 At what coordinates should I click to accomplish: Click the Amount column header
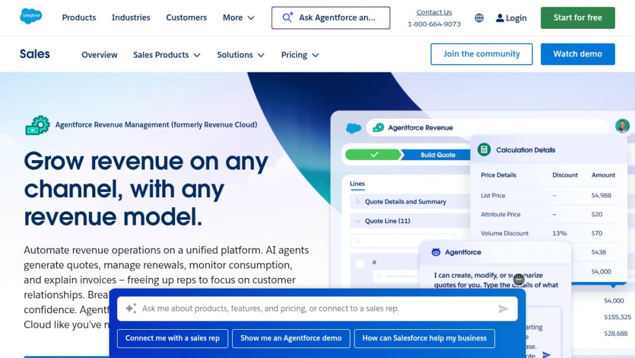coord(603,175)
